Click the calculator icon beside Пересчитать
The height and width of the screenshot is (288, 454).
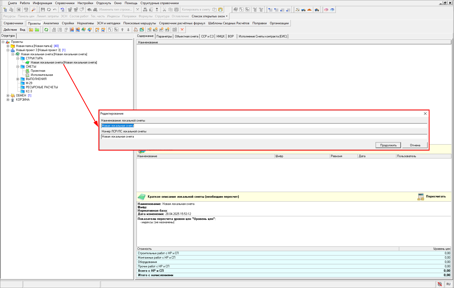tap(421, 197)
